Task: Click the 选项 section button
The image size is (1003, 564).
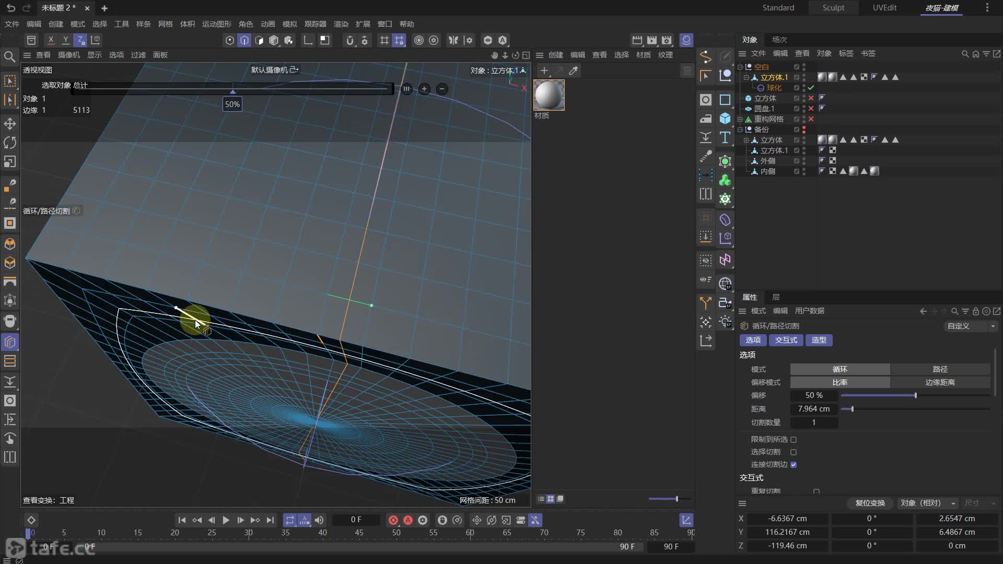Action: (x=753, y=340)
